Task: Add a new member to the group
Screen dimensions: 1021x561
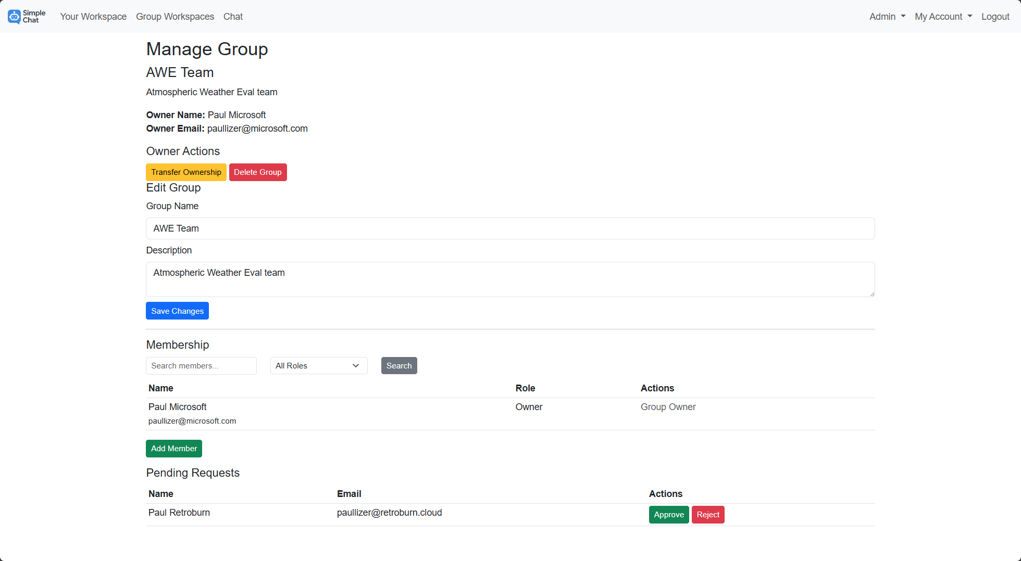Action: pyautogui.click(x=174, y=448)
